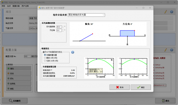The width and height of the screenshot is (178, 105).
Task: Click the 取消 cancel button
Action: click(x=119, y=87)
